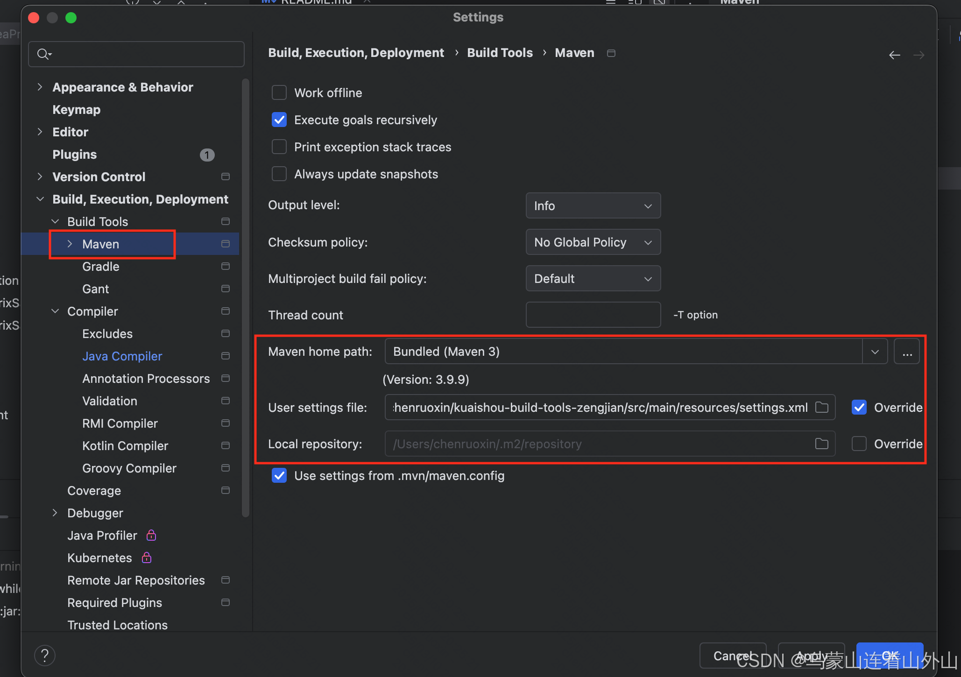Click the ellipsis browse button for Maven home
Viewport: 961px width, 677px height.
pos(907,352)
